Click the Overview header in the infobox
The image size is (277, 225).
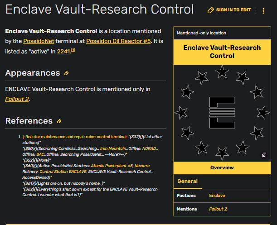pos(222,168)
